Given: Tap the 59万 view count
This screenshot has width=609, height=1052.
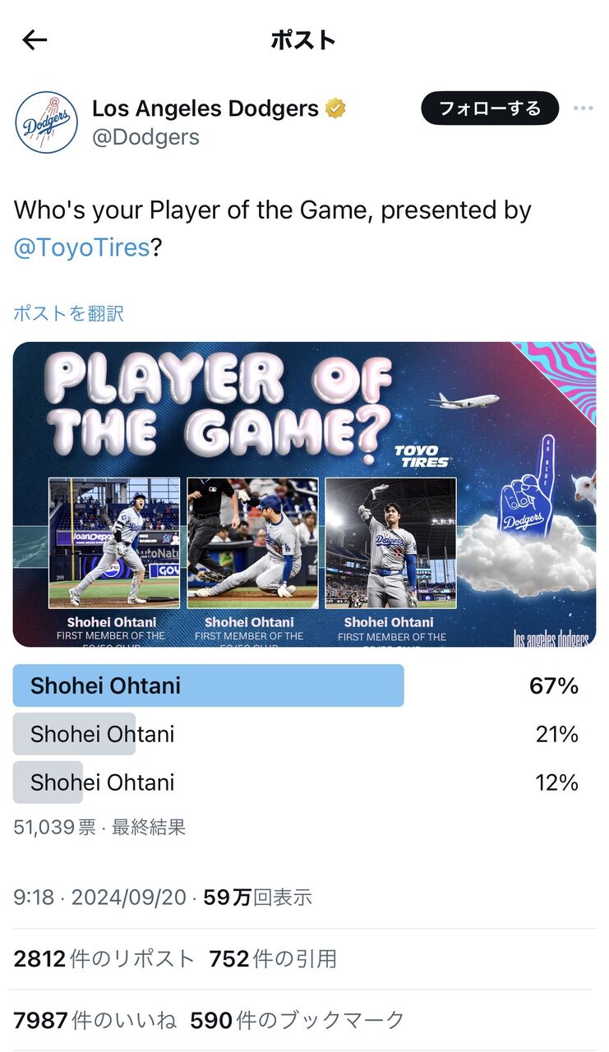Looking at the screenshot, I should 257,897.
